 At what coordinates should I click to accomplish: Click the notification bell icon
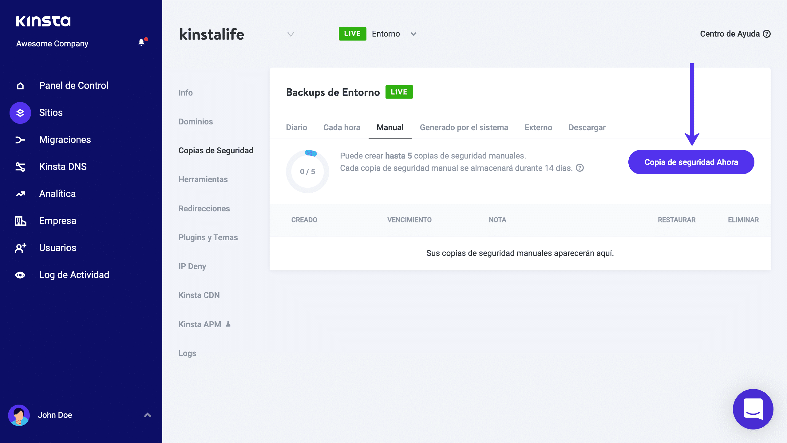(x=141, y=42)
